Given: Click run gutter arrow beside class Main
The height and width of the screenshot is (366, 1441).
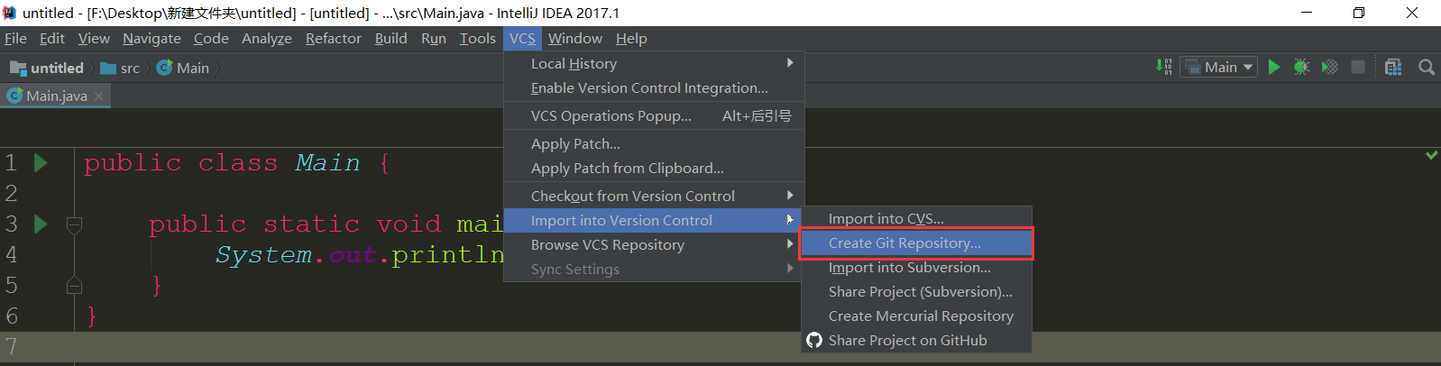Looking at the screenshot, I should [x=41, y=162].
